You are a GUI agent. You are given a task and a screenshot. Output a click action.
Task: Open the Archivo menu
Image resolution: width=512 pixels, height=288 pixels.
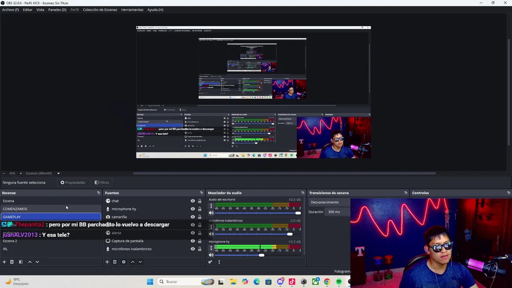[10, 10]
